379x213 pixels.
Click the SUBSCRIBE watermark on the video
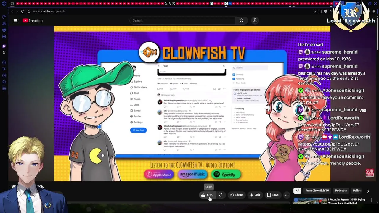370,173
